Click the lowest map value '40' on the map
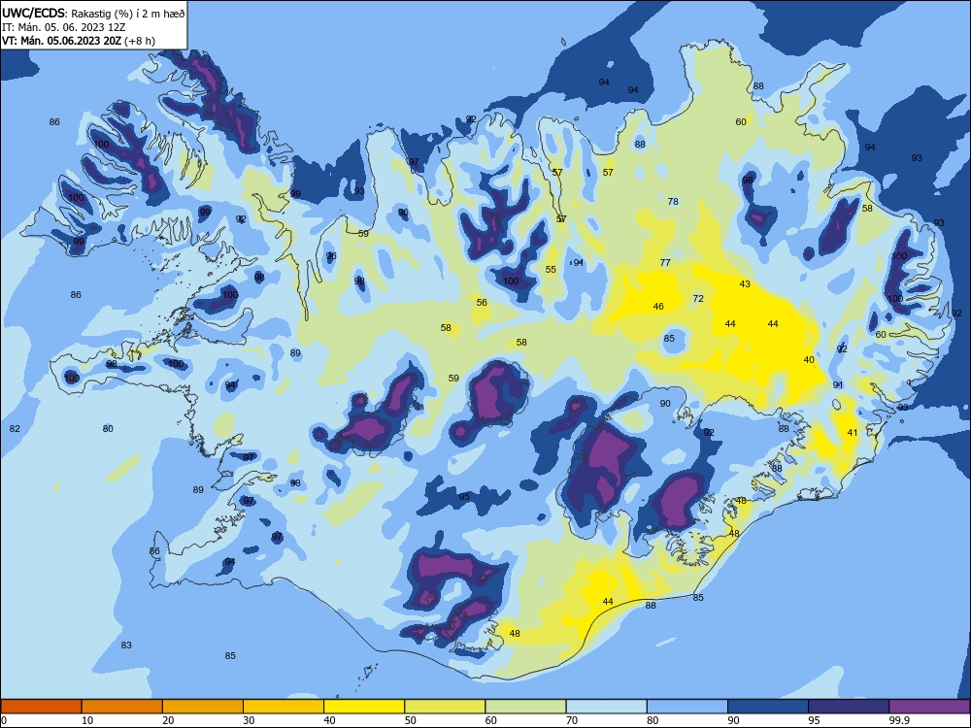Image resolution: width=971 pixels, height=728 pixels. coord(809,360)
